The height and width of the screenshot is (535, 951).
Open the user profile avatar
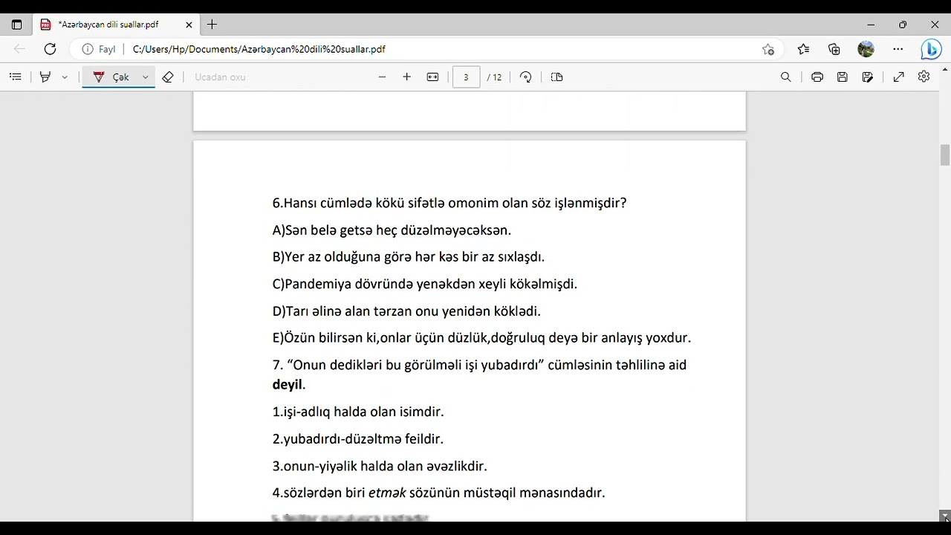pos(866,49)
